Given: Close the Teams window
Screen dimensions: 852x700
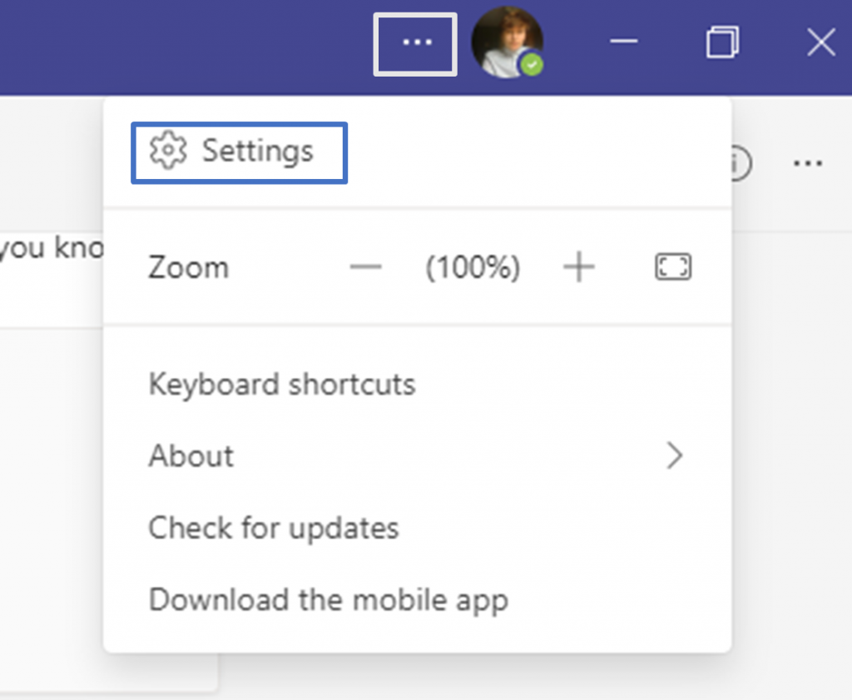Looking at the screenshot, I should tap(821, 42).
